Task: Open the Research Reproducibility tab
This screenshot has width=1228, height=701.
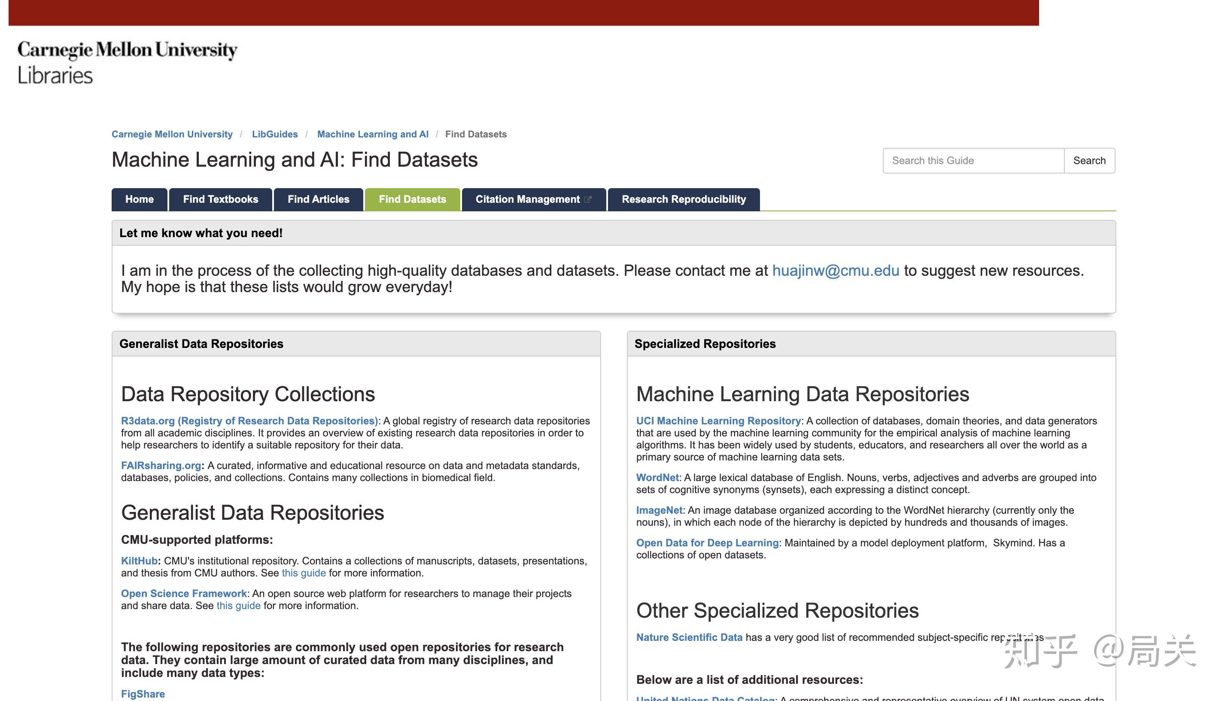Action: [x=683, y=199]
